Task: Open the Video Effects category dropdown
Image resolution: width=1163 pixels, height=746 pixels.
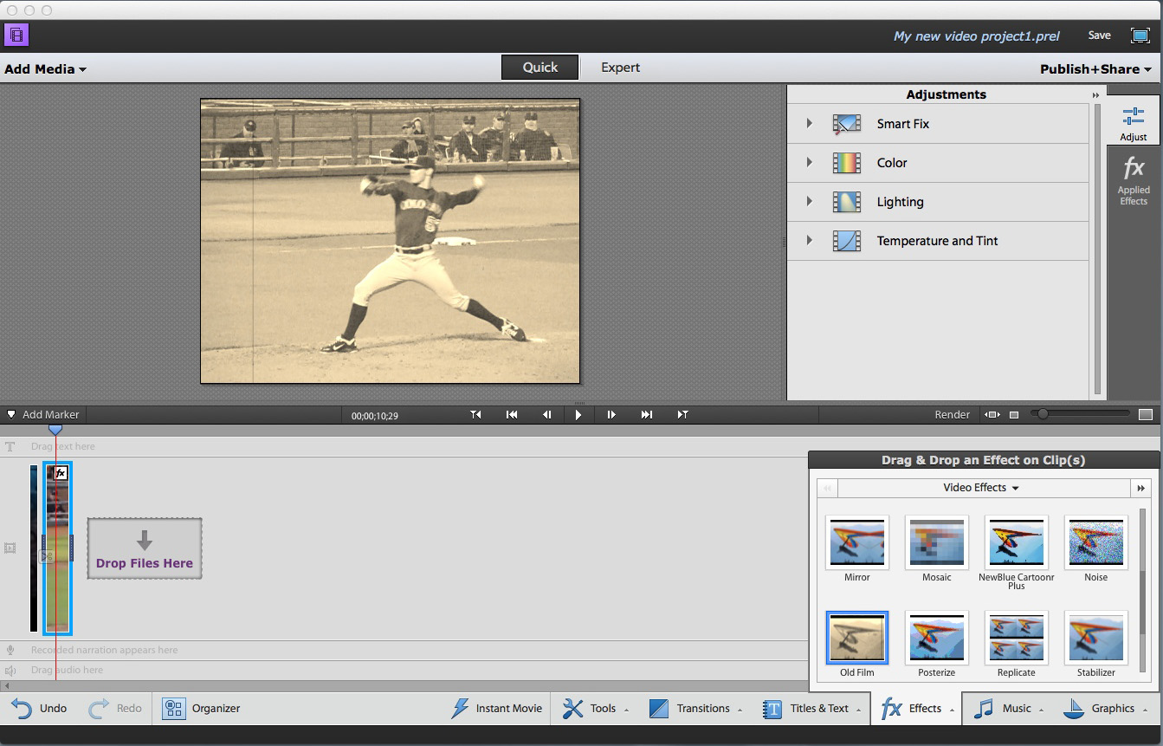Action: point(981,488)
